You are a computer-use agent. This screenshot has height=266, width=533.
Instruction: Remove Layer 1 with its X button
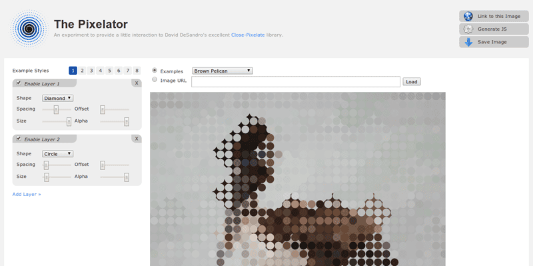click(x=137, y=83)
